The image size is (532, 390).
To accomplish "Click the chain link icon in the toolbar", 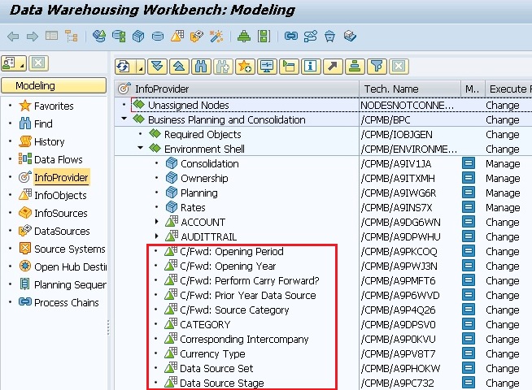I will 290,36.
